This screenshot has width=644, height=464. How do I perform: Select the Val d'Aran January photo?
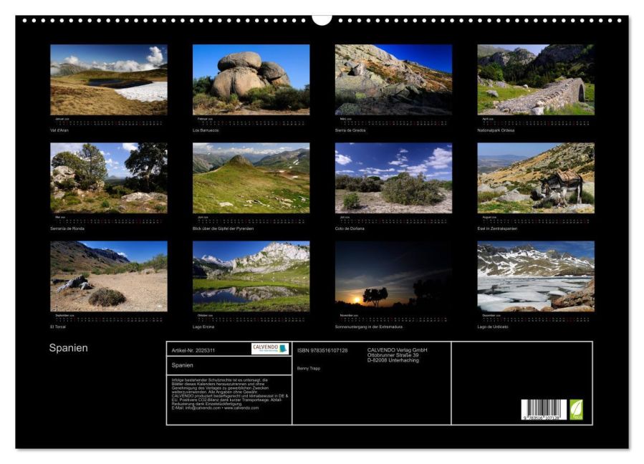(x=109, y=79)
